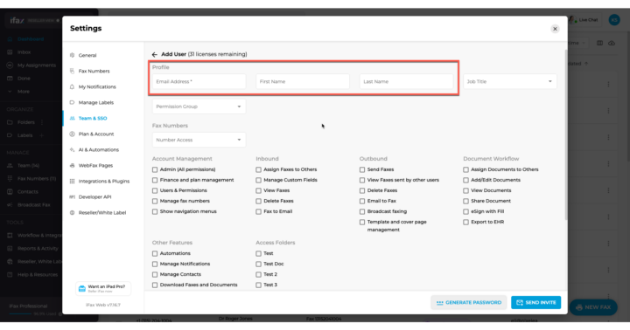
Task: Check Manage Custom Fields
Action: [x=258, y=180]
